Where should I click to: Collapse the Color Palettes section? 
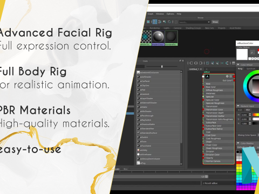(x=238, y=143)
